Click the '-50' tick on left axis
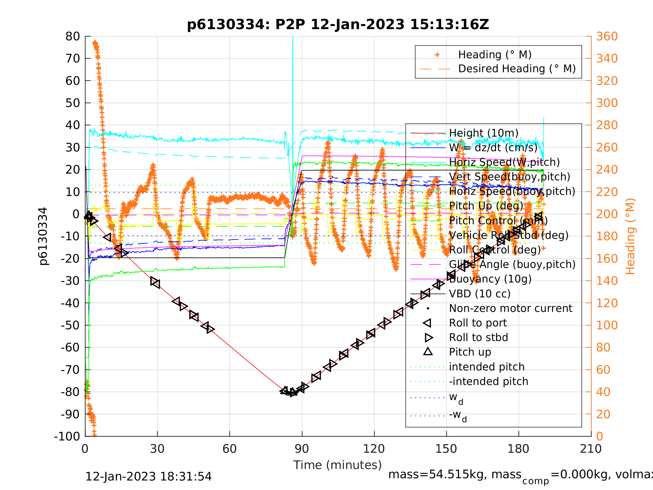Screen dimensions: 653x490 coord(71,325)
